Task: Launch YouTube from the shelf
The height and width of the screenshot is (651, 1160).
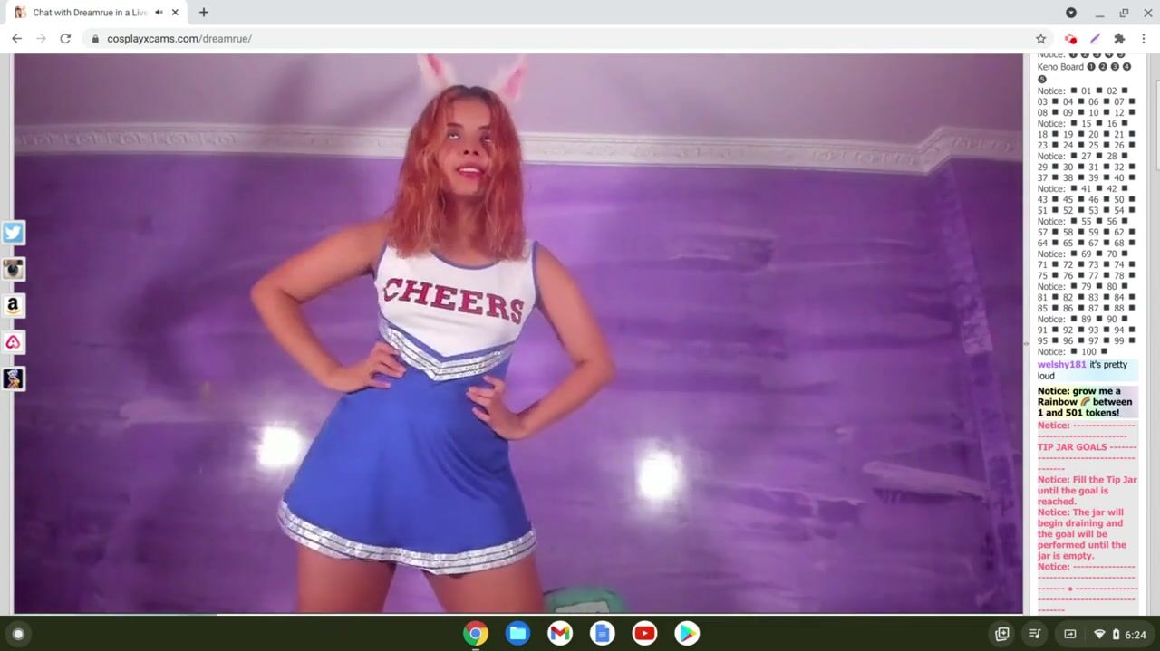Action: [x=644, y=634]
